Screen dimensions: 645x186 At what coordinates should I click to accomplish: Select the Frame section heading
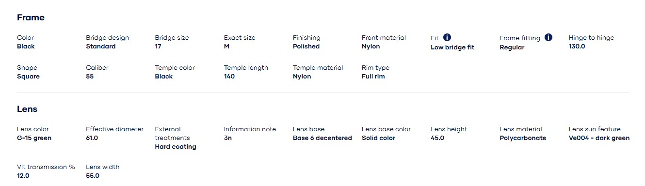tap(31, 17)
